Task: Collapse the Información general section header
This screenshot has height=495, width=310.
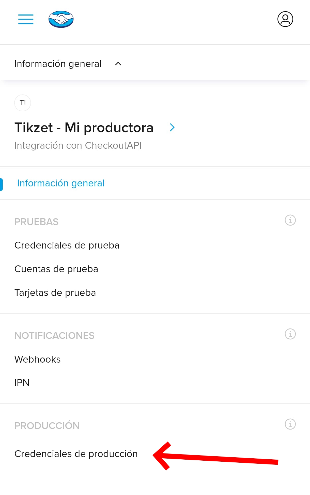Action: click(58, 63)
